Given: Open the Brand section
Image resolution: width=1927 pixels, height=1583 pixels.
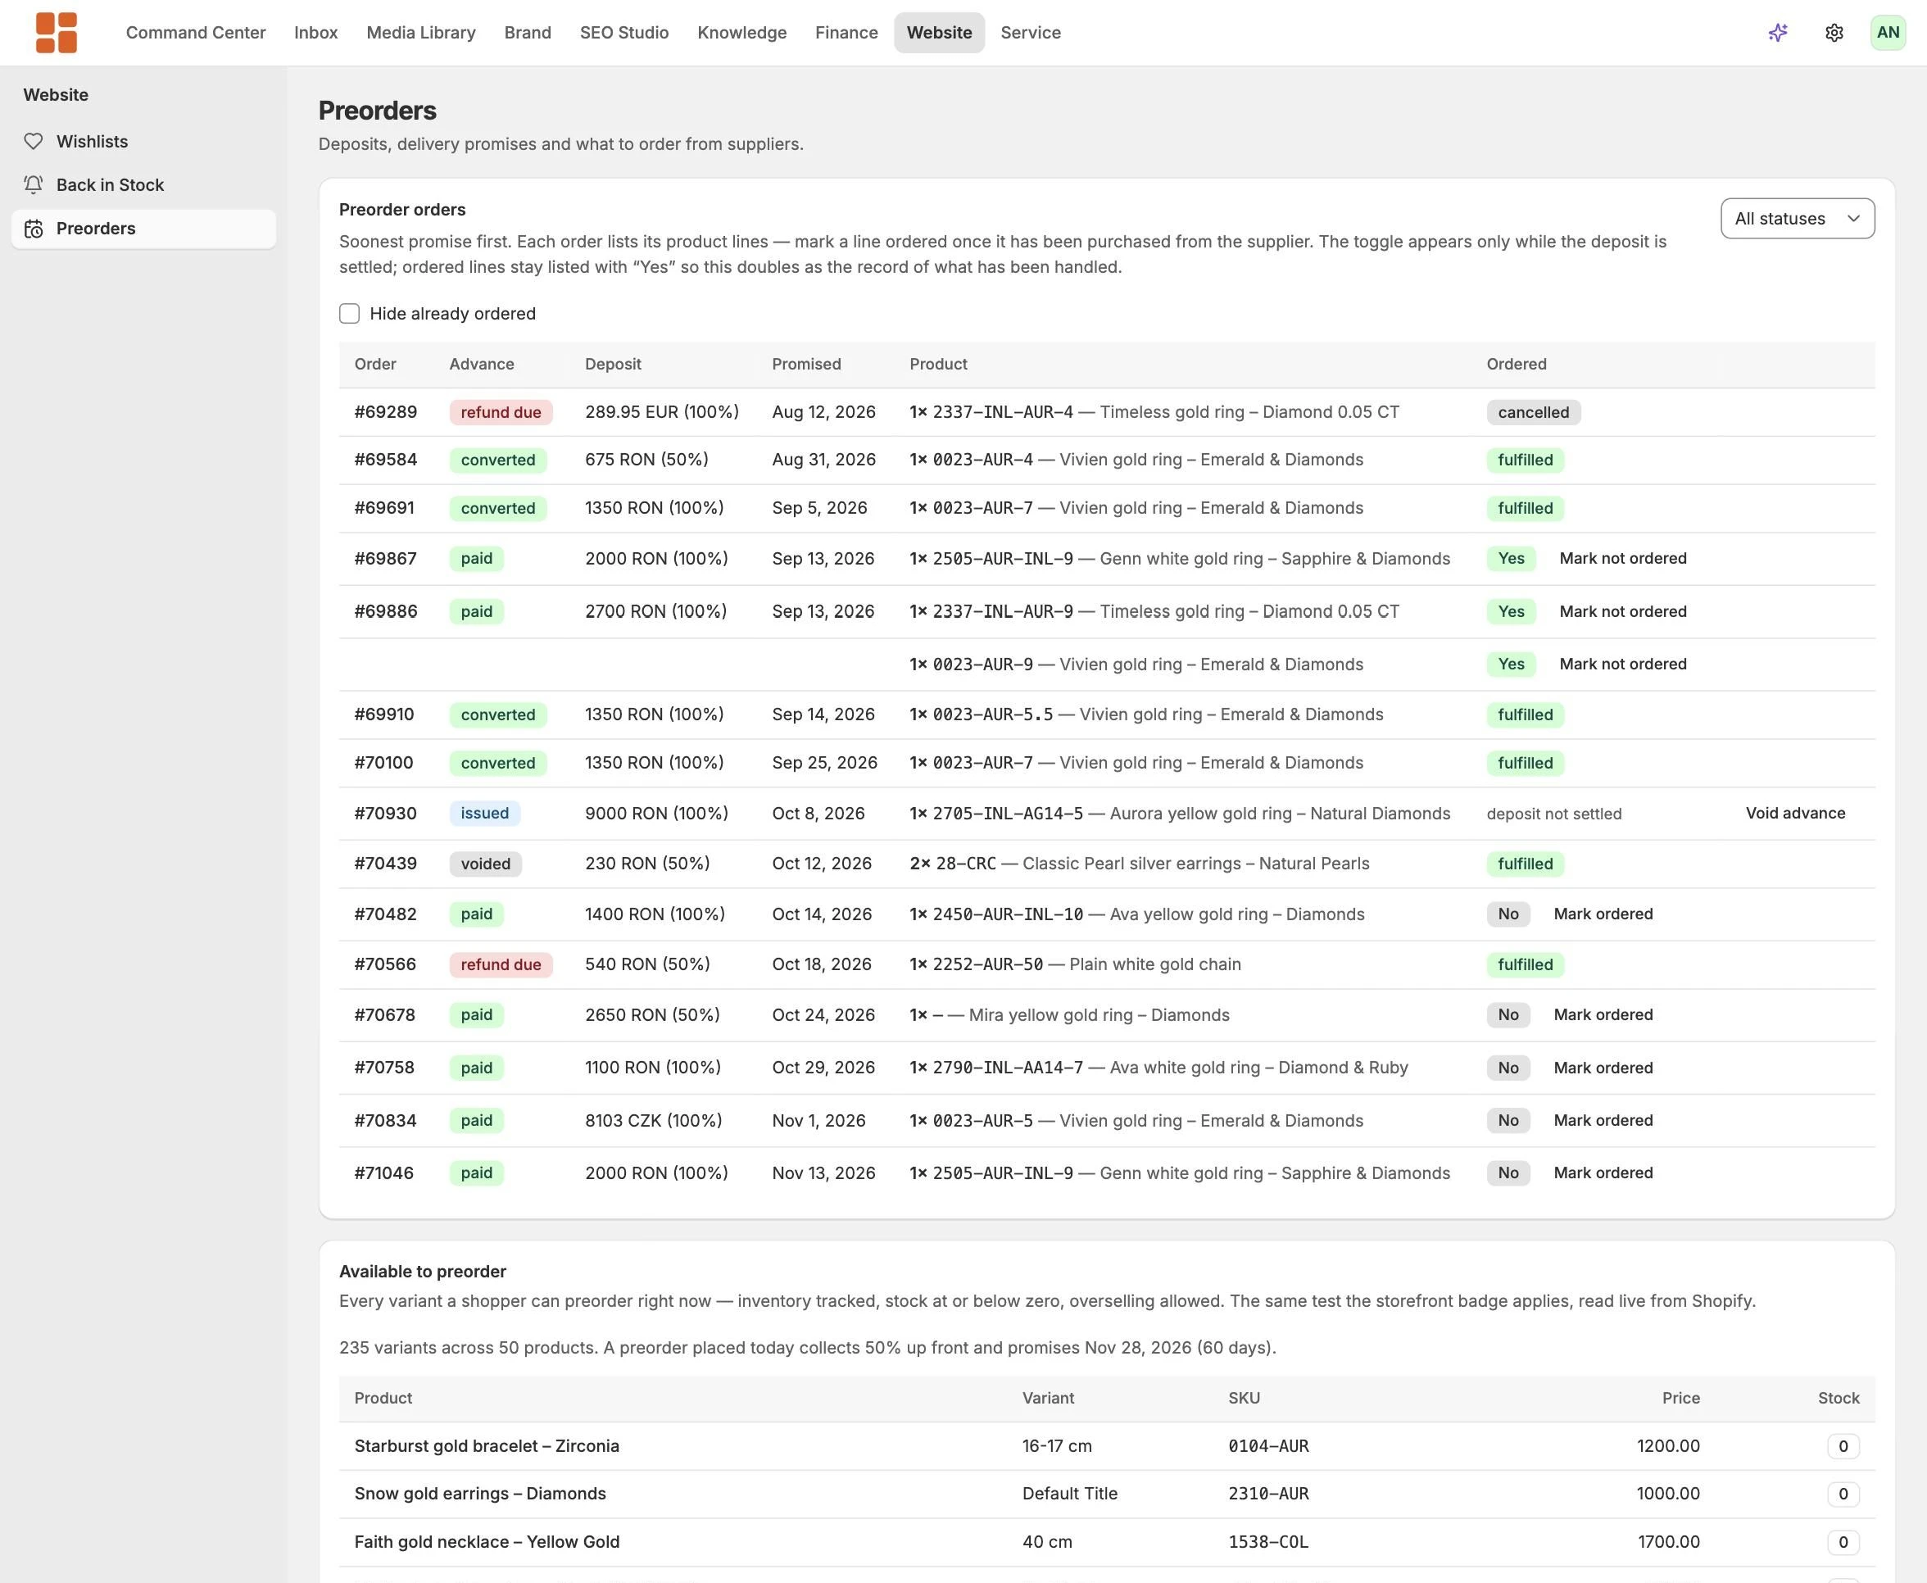Looking at the screenshot, I should [528, 33].
